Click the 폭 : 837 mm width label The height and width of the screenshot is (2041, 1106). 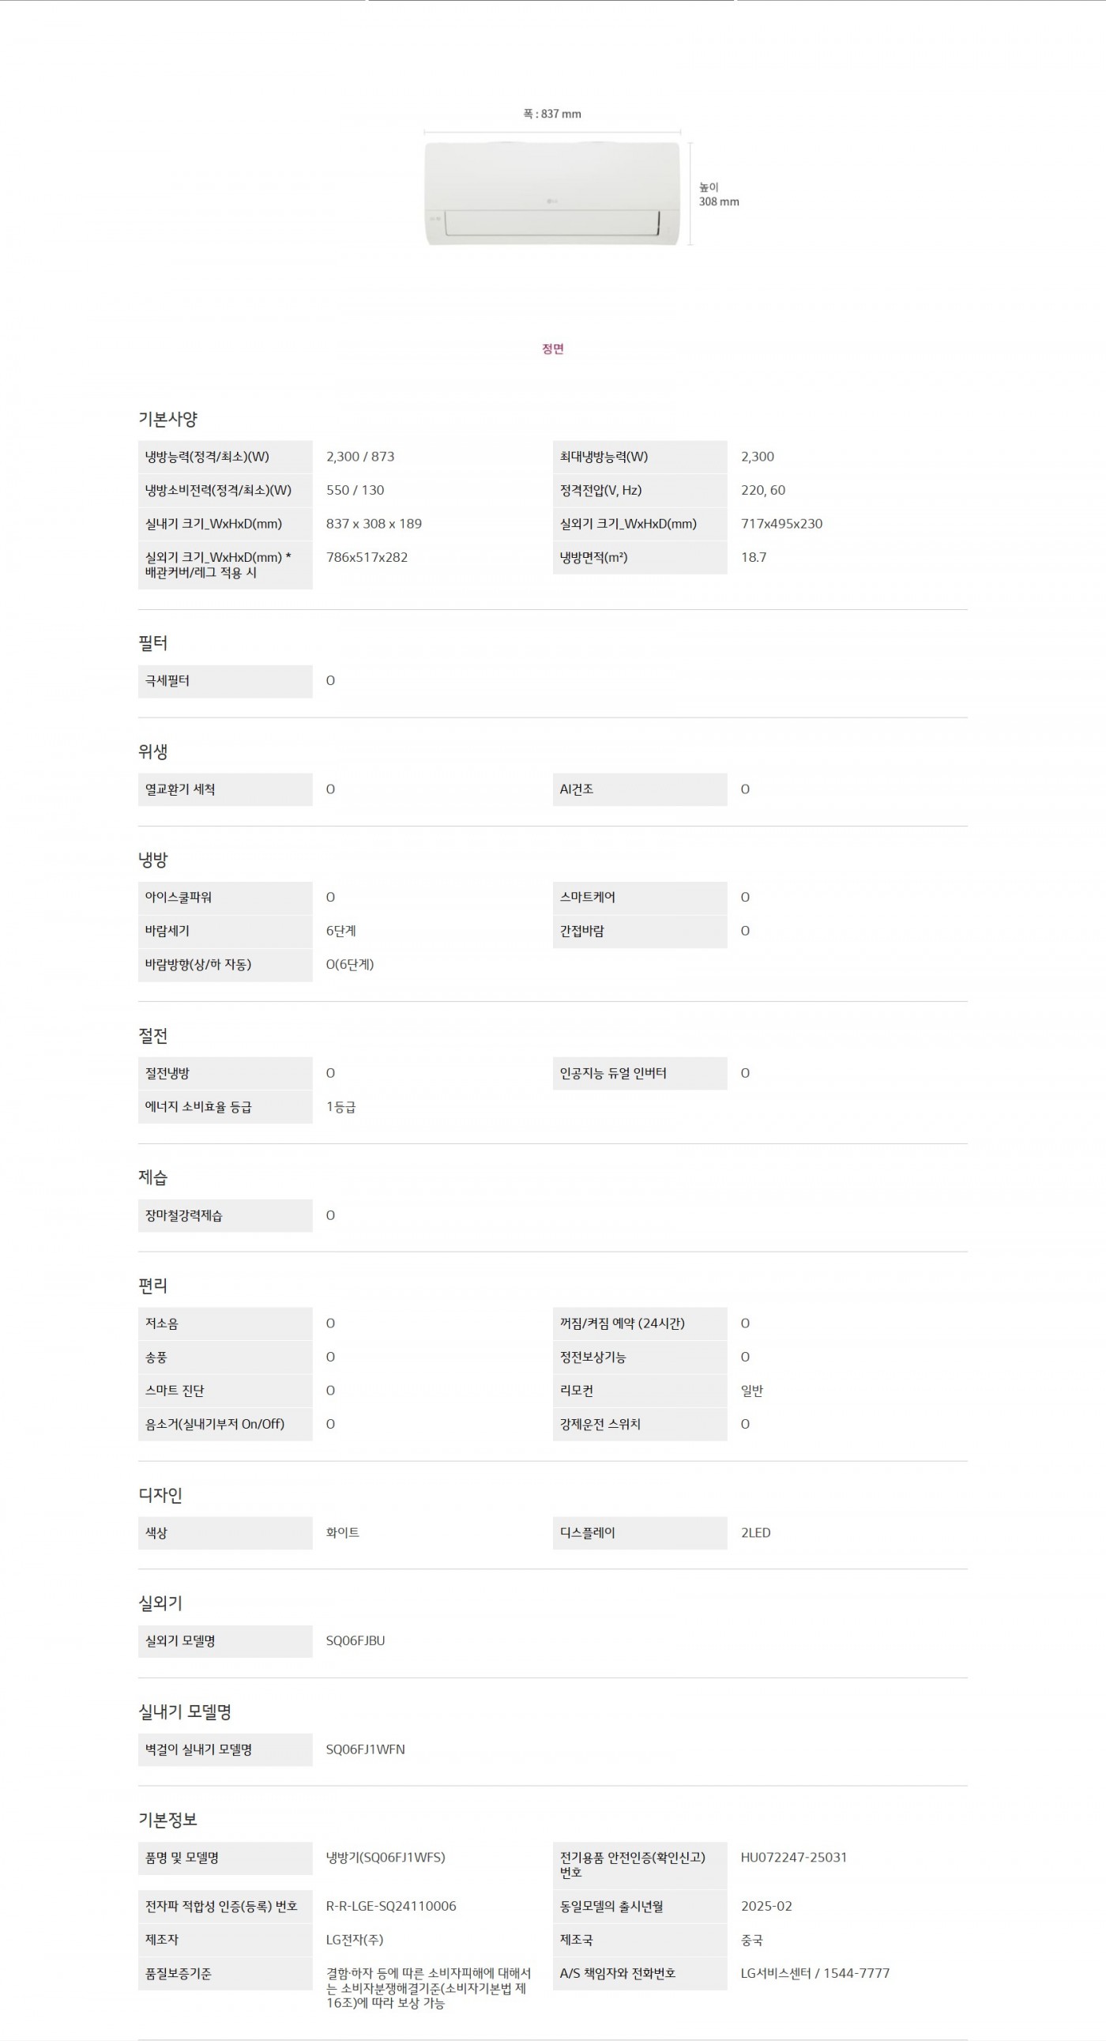tap(552, 114)
